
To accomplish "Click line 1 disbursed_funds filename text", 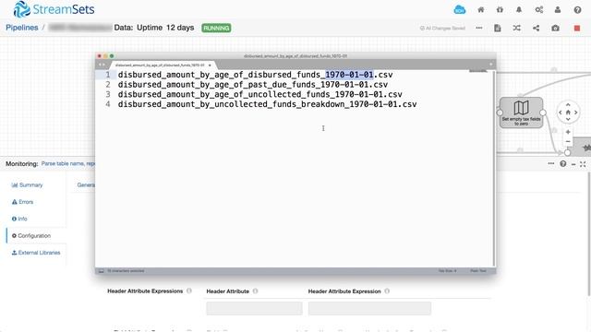I will coord(255,75).
